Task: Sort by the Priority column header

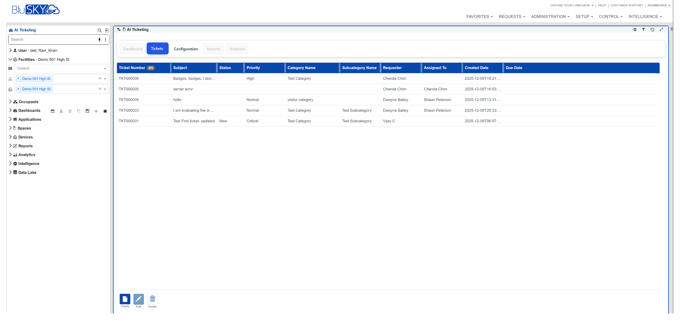Action: [x=253, y=68]
